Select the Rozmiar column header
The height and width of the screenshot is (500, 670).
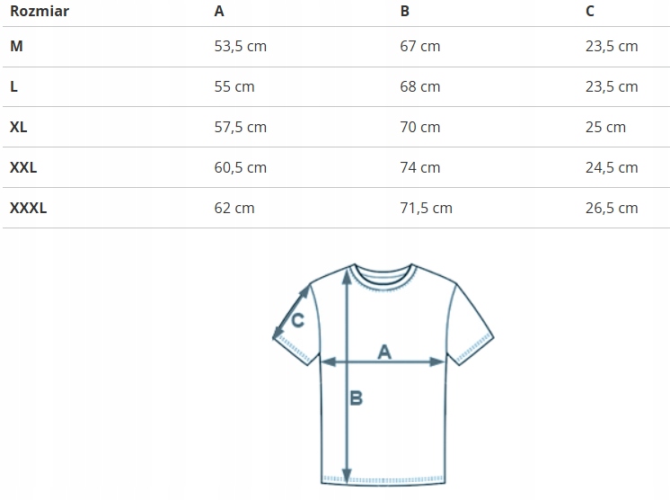(40, 12)
